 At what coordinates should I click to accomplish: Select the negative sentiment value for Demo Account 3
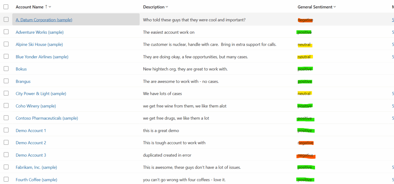pos(306,155)
